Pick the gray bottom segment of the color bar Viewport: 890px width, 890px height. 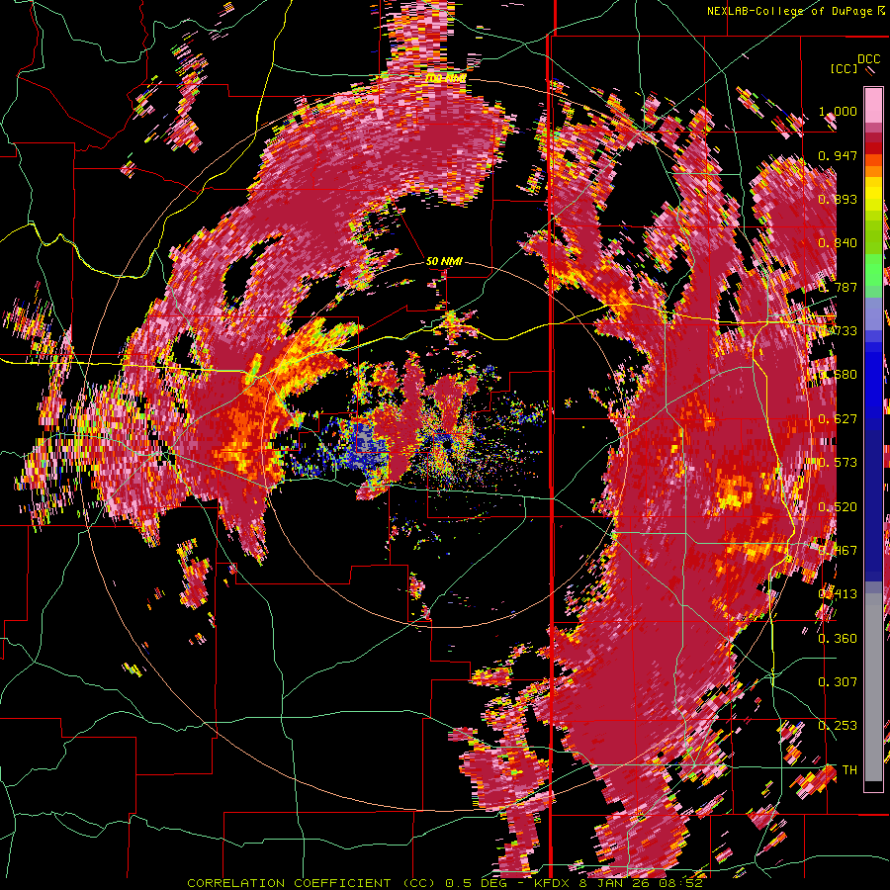click(x=873, y=687)
